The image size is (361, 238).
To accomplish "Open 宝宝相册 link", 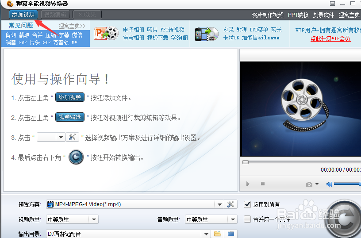I will coord(134,38).
